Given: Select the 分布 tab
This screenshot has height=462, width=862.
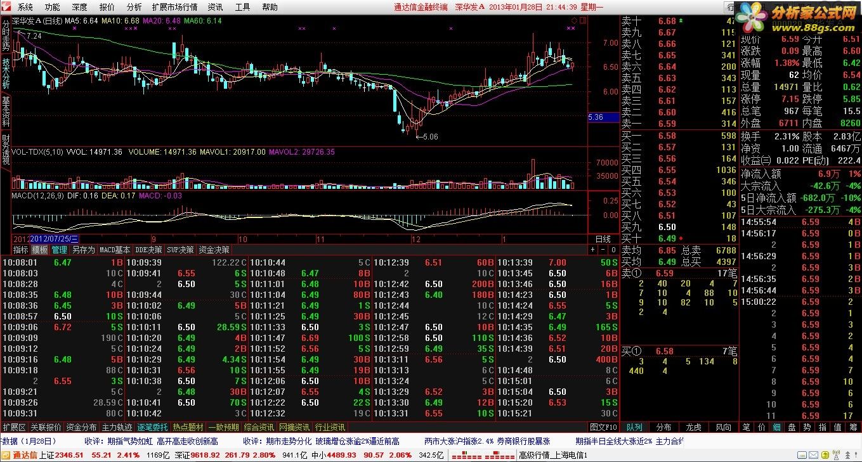Looking at the screenshot, I should [x=664, y=427].
